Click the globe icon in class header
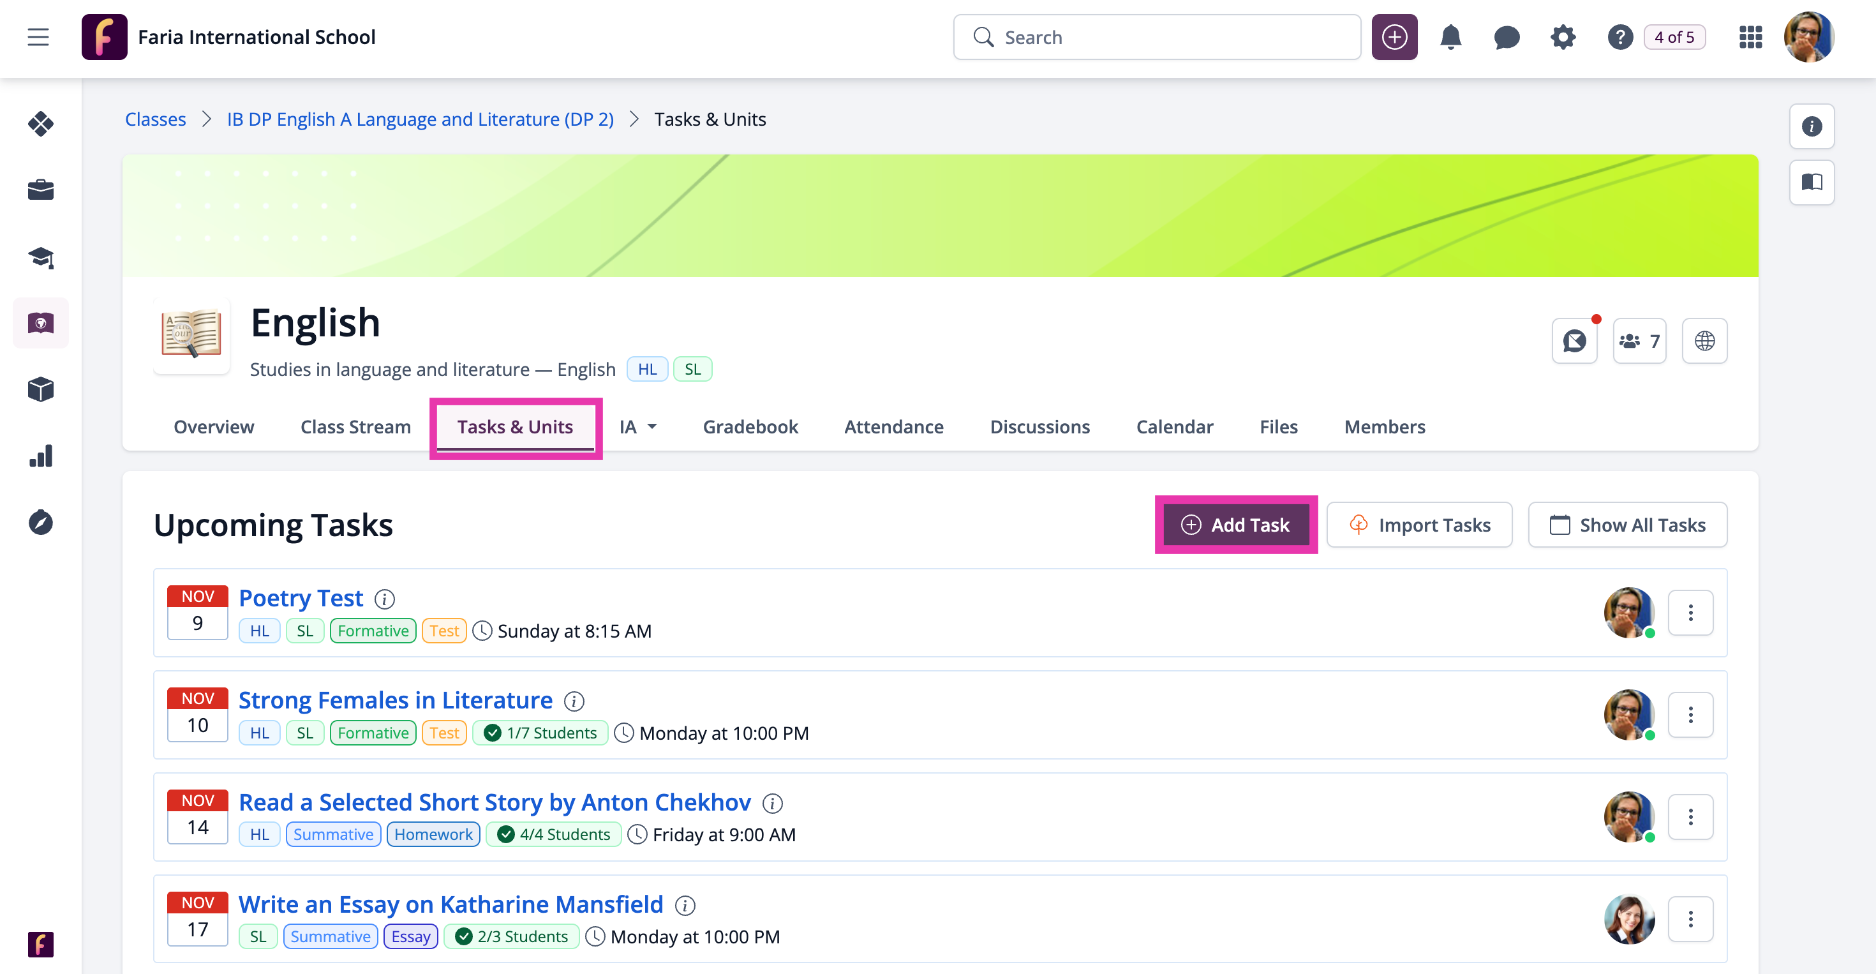The height and width of the screenshot is (974, 1876). pyautogui.click(x=1705, y=341)
